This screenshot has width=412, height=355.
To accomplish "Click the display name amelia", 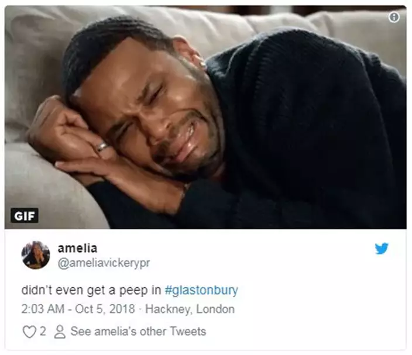I will [x=77, y=248].
